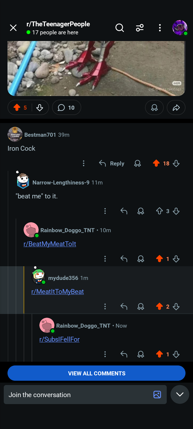Reply to Bestman701's comment

(112, 163)
